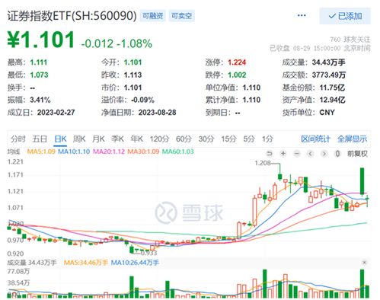Open the three-dot more options menu
Image resolution: width=380 pixels, height=300 pixels.
pos(302,15)
